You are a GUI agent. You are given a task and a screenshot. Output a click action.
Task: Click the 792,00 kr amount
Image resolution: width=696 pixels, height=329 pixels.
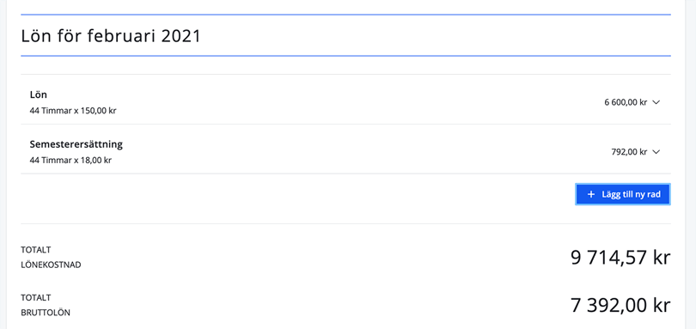(x=630, y=152)
